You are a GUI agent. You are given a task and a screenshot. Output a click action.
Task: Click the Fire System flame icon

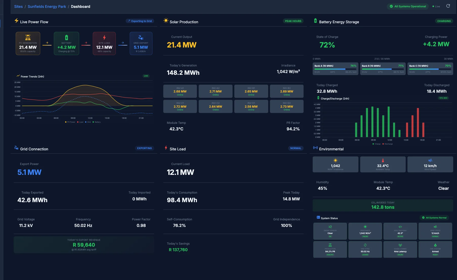click(x=435, y=245)
